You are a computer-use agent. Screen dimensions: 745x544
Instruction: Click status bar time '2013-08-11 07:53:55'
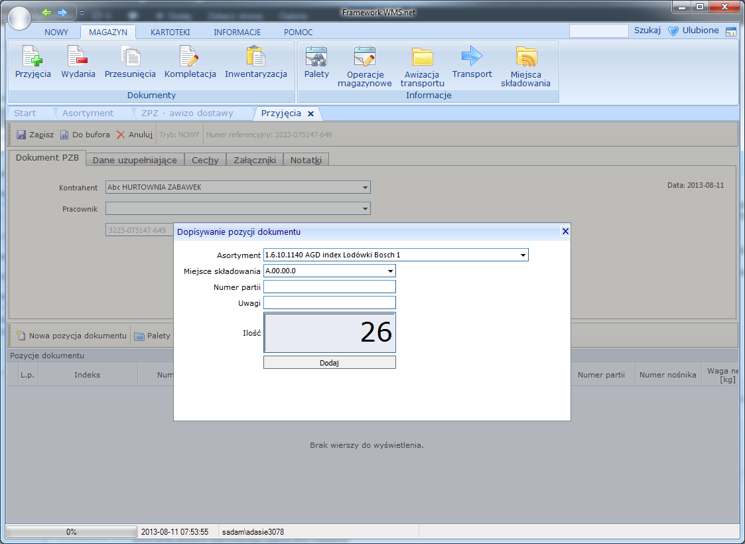tap(175, 532)
